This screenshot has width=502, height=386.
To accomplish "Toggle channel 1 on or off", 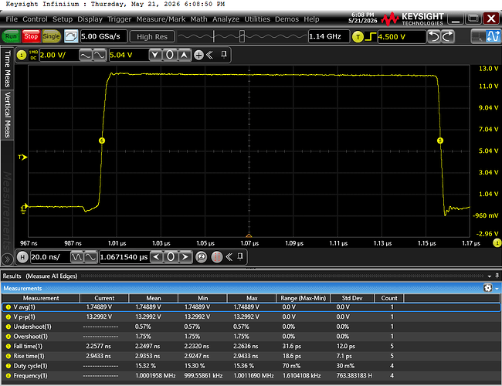I will (22, 56).
